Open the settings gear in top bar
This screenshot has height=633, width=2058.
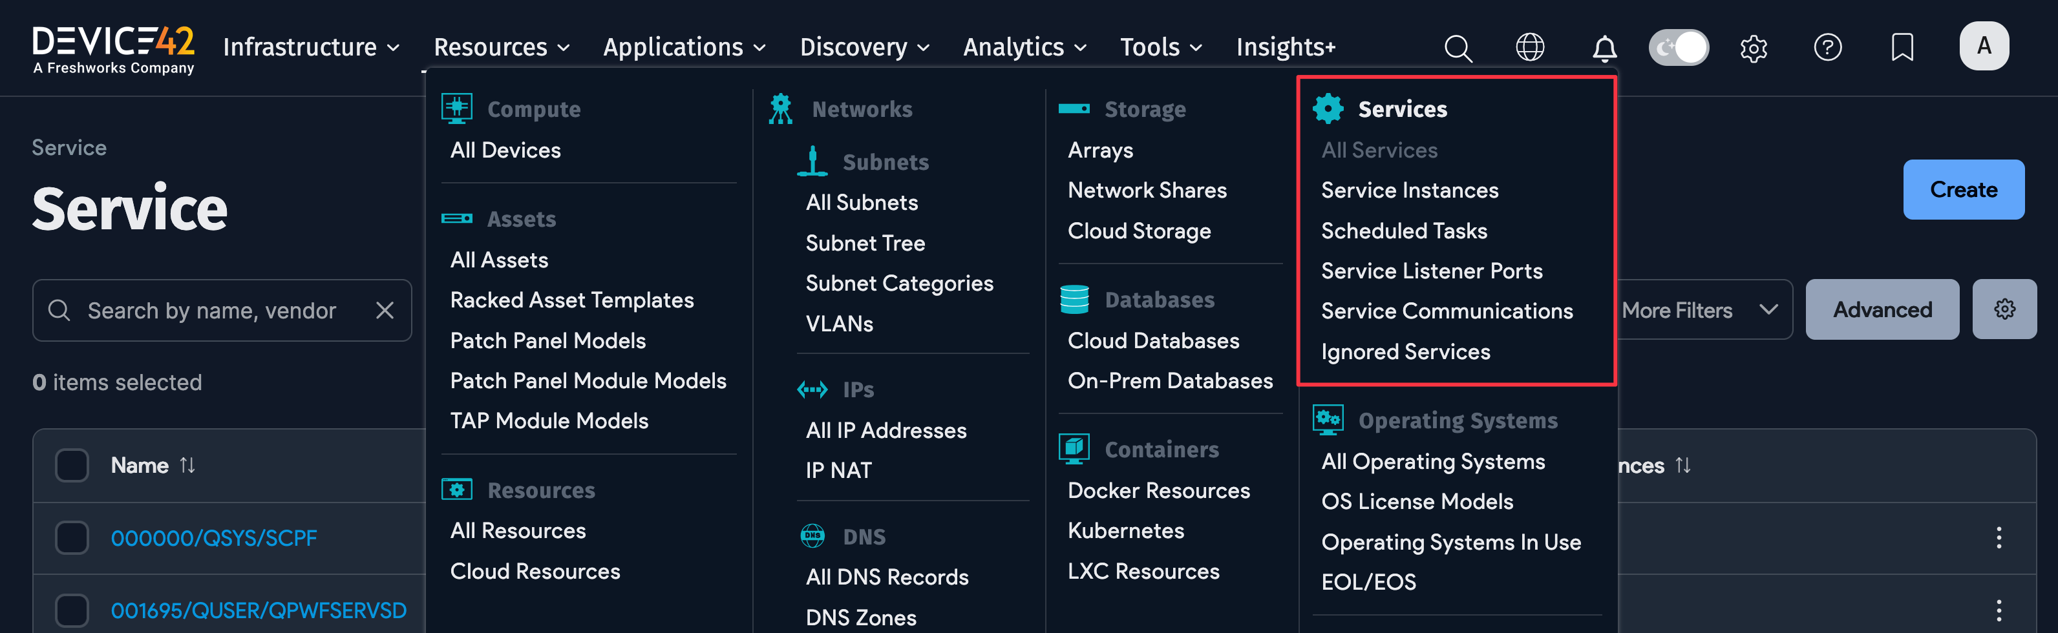1753,48
